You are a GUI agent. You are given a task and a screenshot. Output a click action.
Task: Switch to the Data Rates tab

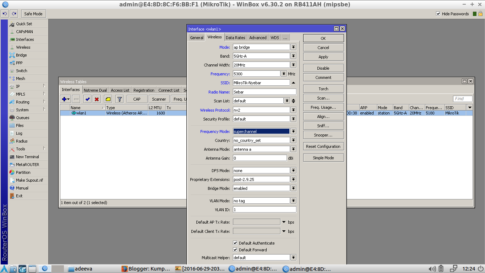click(x=235, y=37)
